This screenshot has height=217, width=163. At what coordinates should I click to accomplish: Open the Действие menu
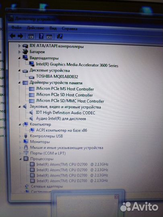click(35, 28)
